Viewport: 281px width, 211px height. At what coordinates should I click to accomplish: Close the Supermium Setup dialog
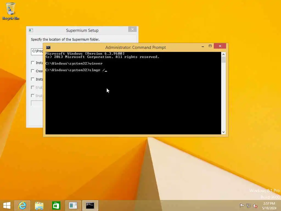coord(133,29)
